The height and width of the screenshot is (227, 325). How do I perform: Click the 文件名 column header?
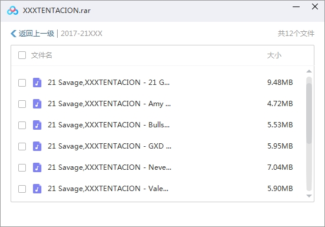tap(41, 55)
